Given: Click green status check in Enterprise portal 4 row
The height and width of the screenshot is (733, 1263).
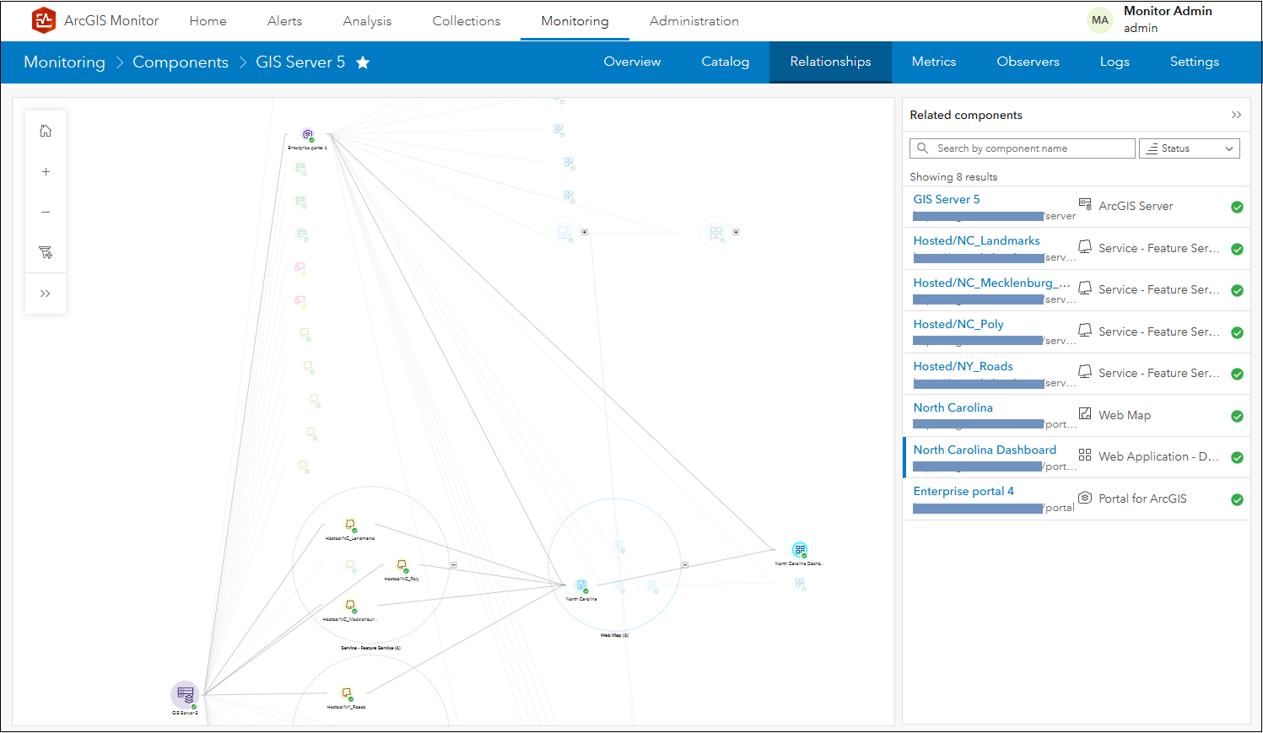Looking at the screenshot, I should coord(1237,499).
